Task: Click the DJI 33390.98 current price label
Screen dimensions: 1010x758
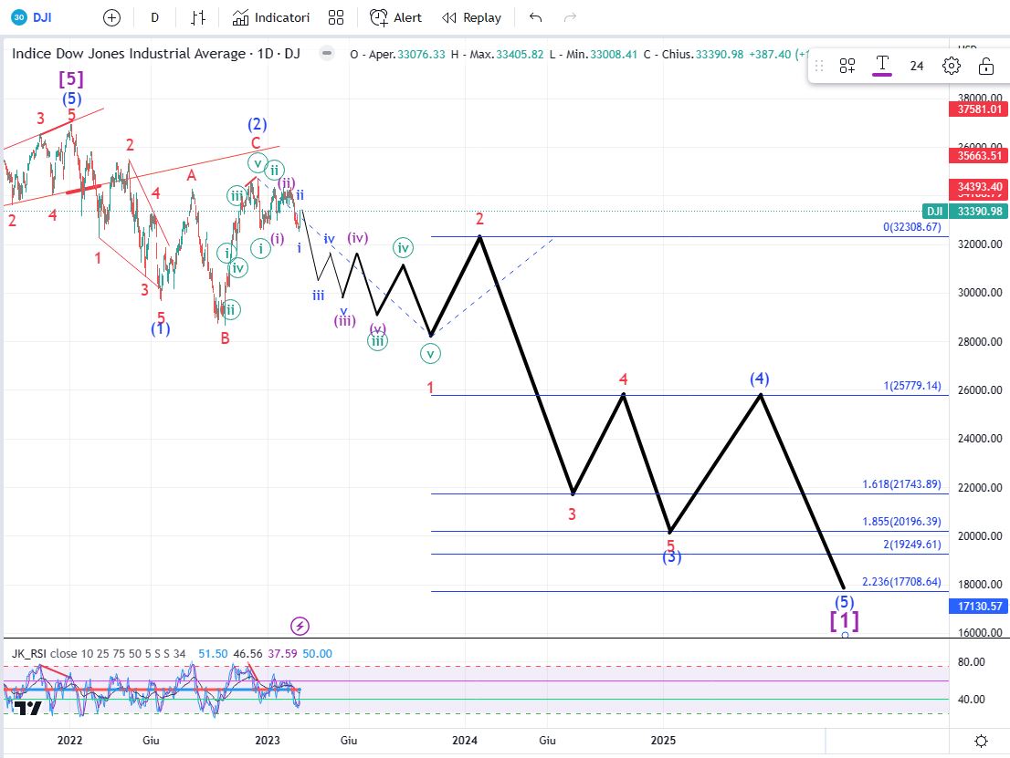Action: coord(965,211)
